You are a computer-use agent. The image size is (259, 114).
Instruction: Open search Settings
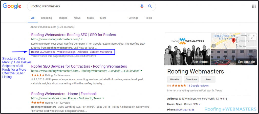134,18
